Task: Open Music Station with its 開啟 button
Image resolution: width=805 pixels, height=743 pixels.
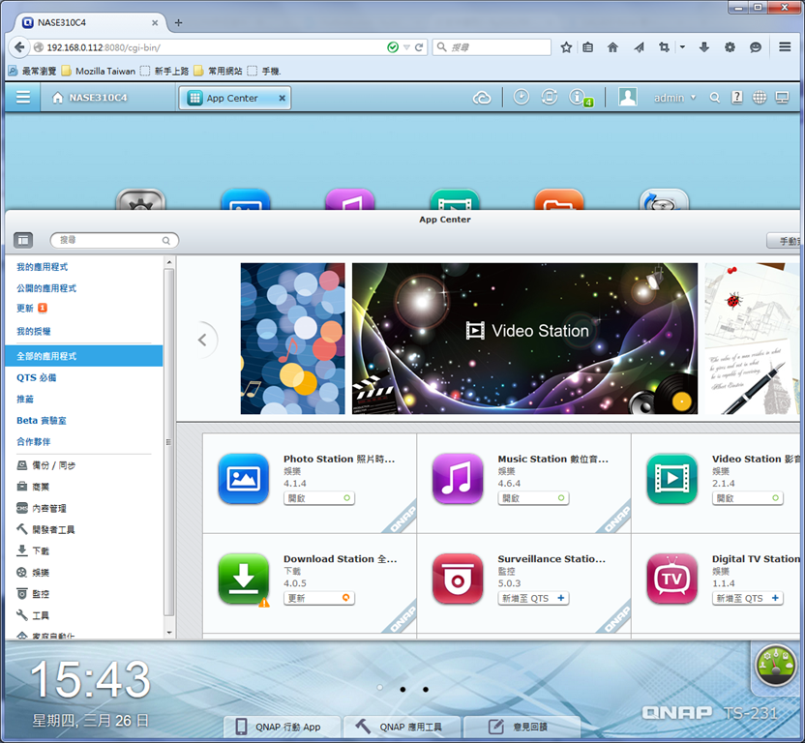Action: click(533, 498)
